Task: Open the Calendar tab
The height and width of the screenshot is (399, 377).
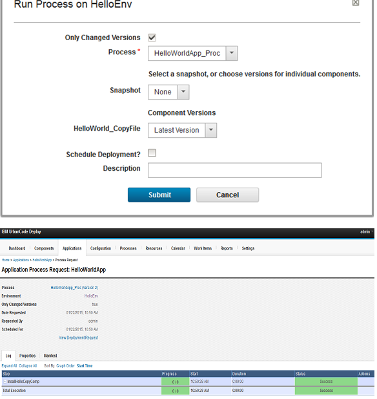Action: click(x=179, y=249)
